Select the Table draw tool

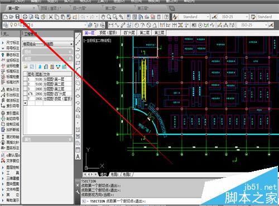tap(78, 150)
